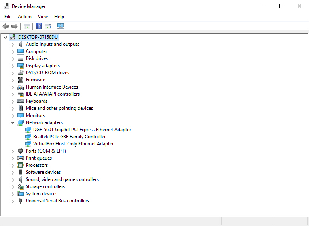This screenshot has height=226, width=309.
Task: Select the DVD/CD-ROM drives label
Action: pos(47,73)
